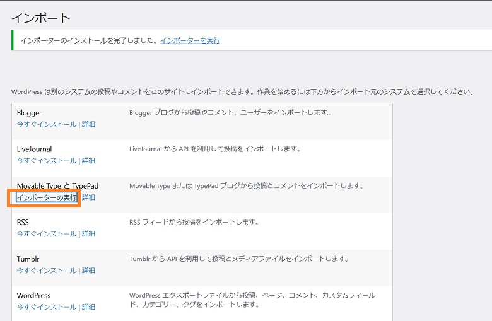Image resolution: width=492 pixels, height=321 pixels.
Task: Click the Movable Type description text
Action: coord(247,186)
